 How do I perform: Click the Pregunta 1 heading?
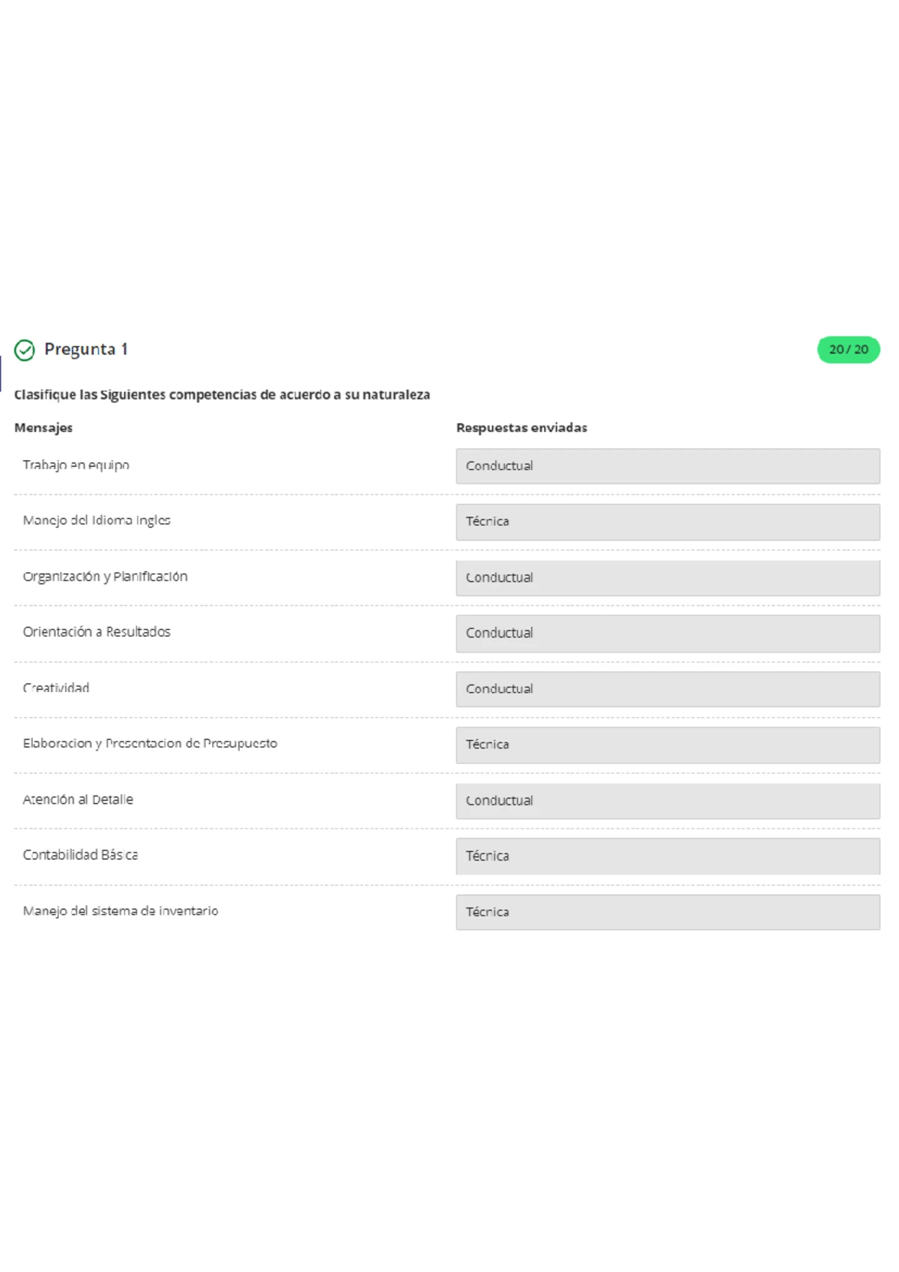(86, 349)
